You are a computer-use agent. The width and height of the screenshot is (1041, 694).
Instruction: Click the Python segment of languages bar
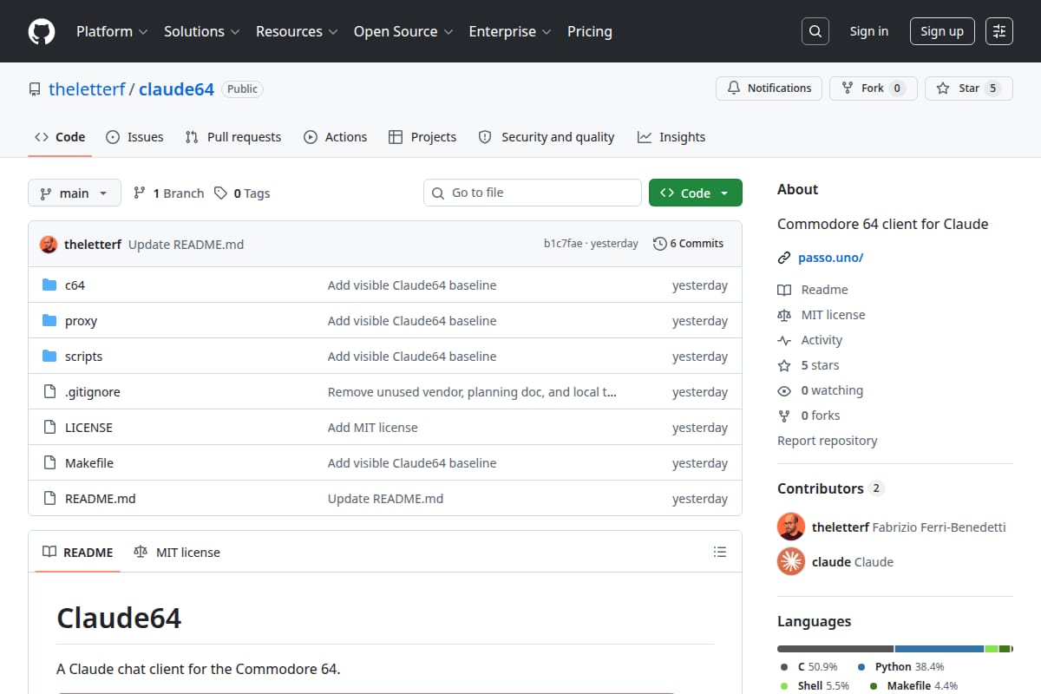(x=940, y=649)
